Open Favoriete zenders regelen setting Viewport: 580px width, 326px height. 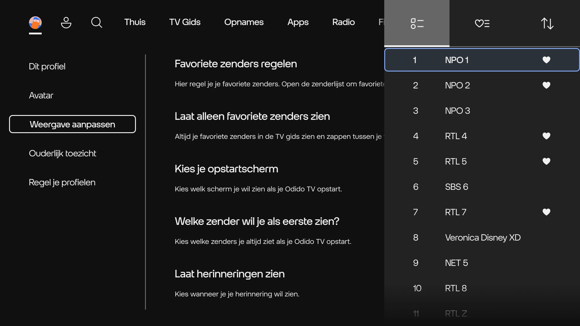click(x=236, y=64)
